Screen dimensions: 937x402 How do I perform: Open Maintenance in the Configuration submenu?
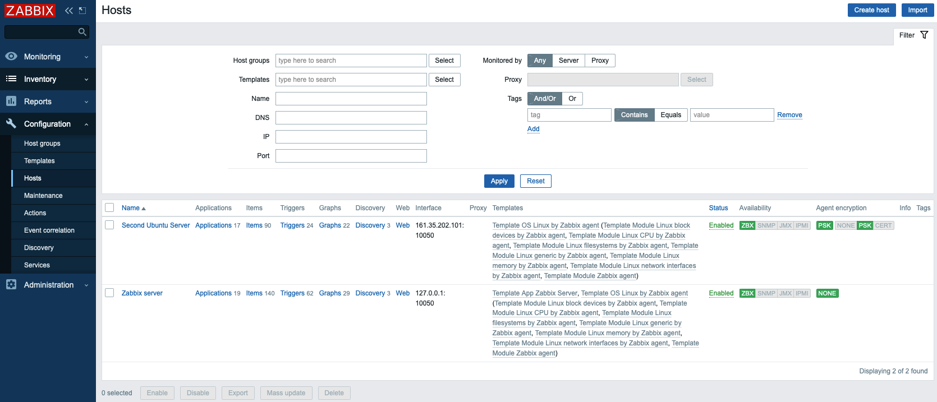tap(43, 196)
